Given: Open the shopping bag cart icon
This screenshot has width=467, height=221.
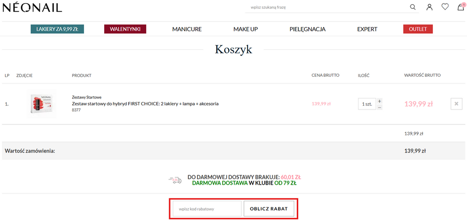Looking at the screenshot, I should pos(460,7).
